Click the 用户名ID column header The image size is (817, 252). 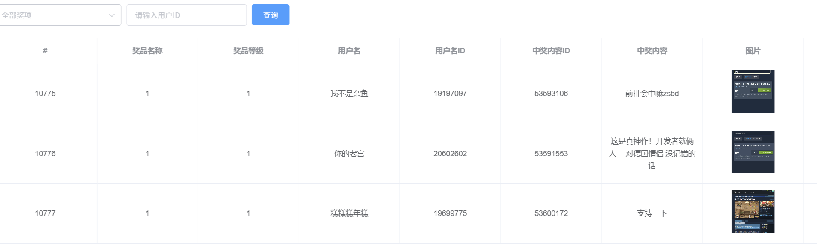pos(450,51)
